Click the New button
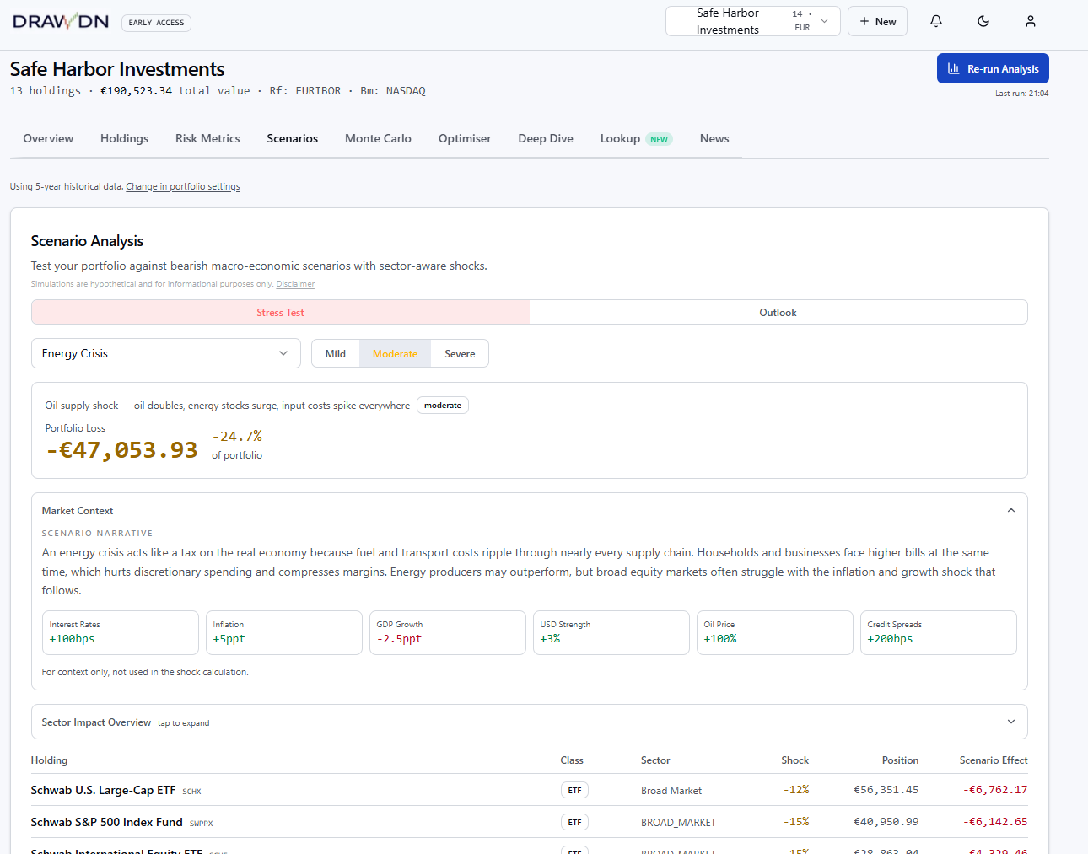Screen dimensions: 1088x854 [877, 21]
